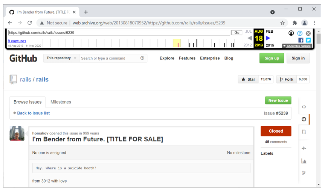The image size is (325, 192).
Task: Open the Issues icon in the sidebar
Action: click(304, 119)
